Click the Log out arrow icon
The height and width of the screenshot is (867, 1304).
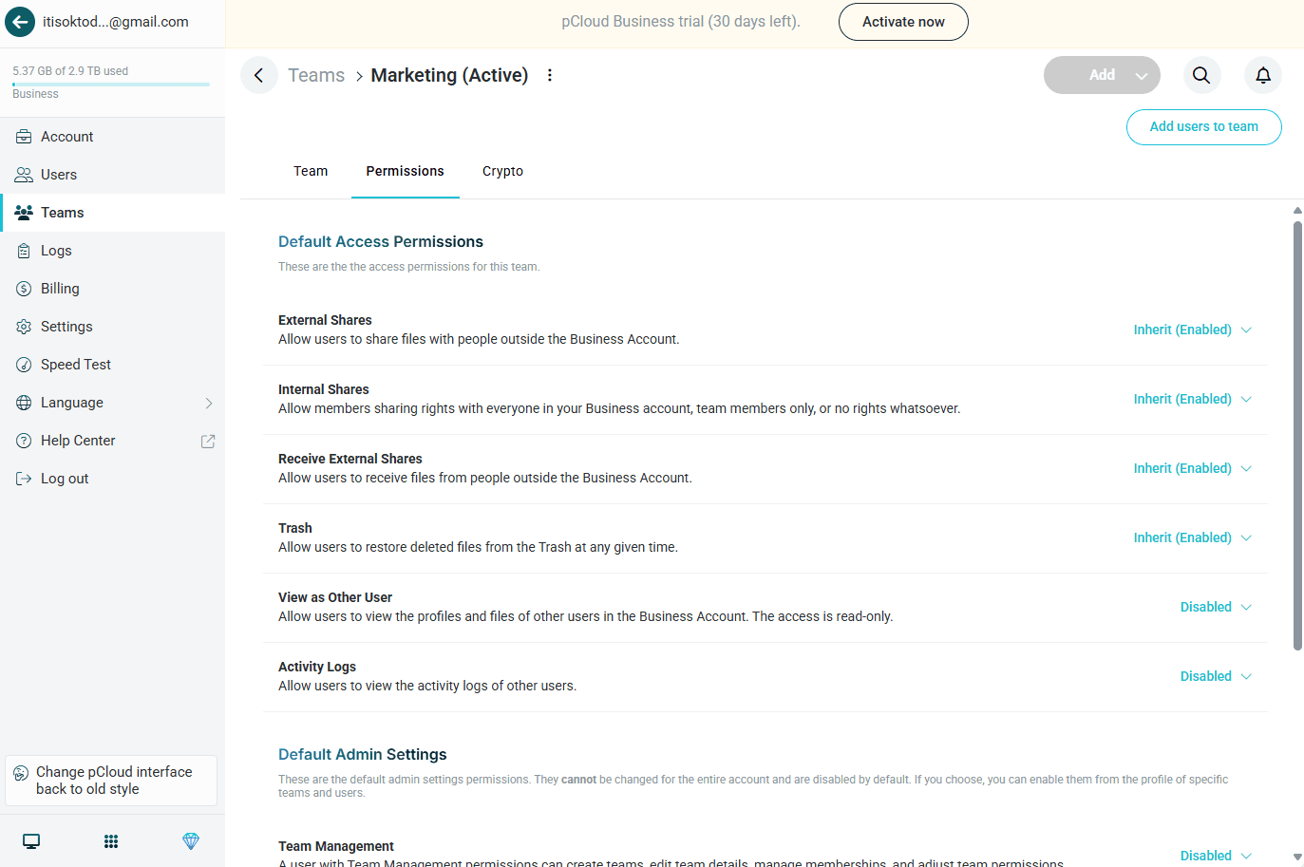click(x=24, y=479)
